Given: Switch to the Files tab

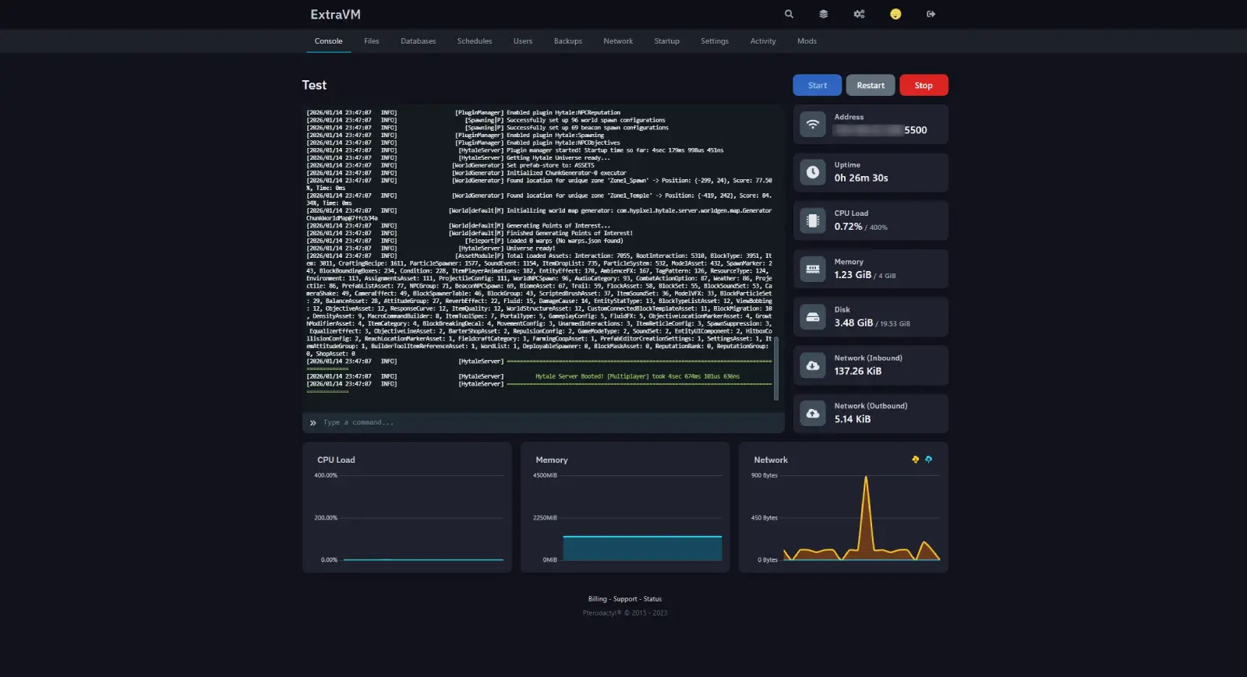Looking at the screenshot, I should pos(371,41).
